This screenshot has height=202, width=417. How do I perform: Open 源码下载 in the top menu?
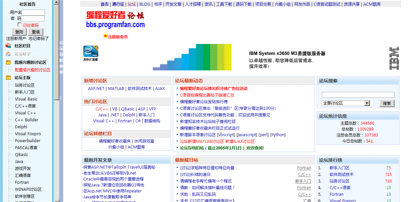(244, 4)
